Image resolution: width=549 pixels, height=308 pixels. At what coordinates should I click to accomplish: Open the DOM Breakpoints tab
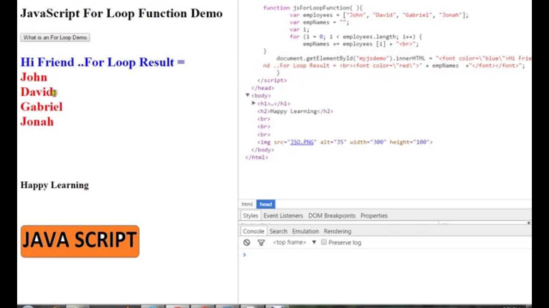coord(332,216)
